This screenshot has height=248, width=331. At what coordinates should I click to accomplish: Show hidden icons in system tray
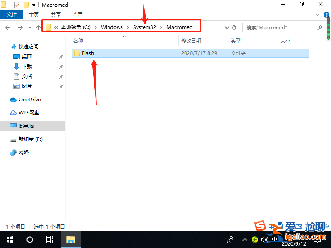245,239
